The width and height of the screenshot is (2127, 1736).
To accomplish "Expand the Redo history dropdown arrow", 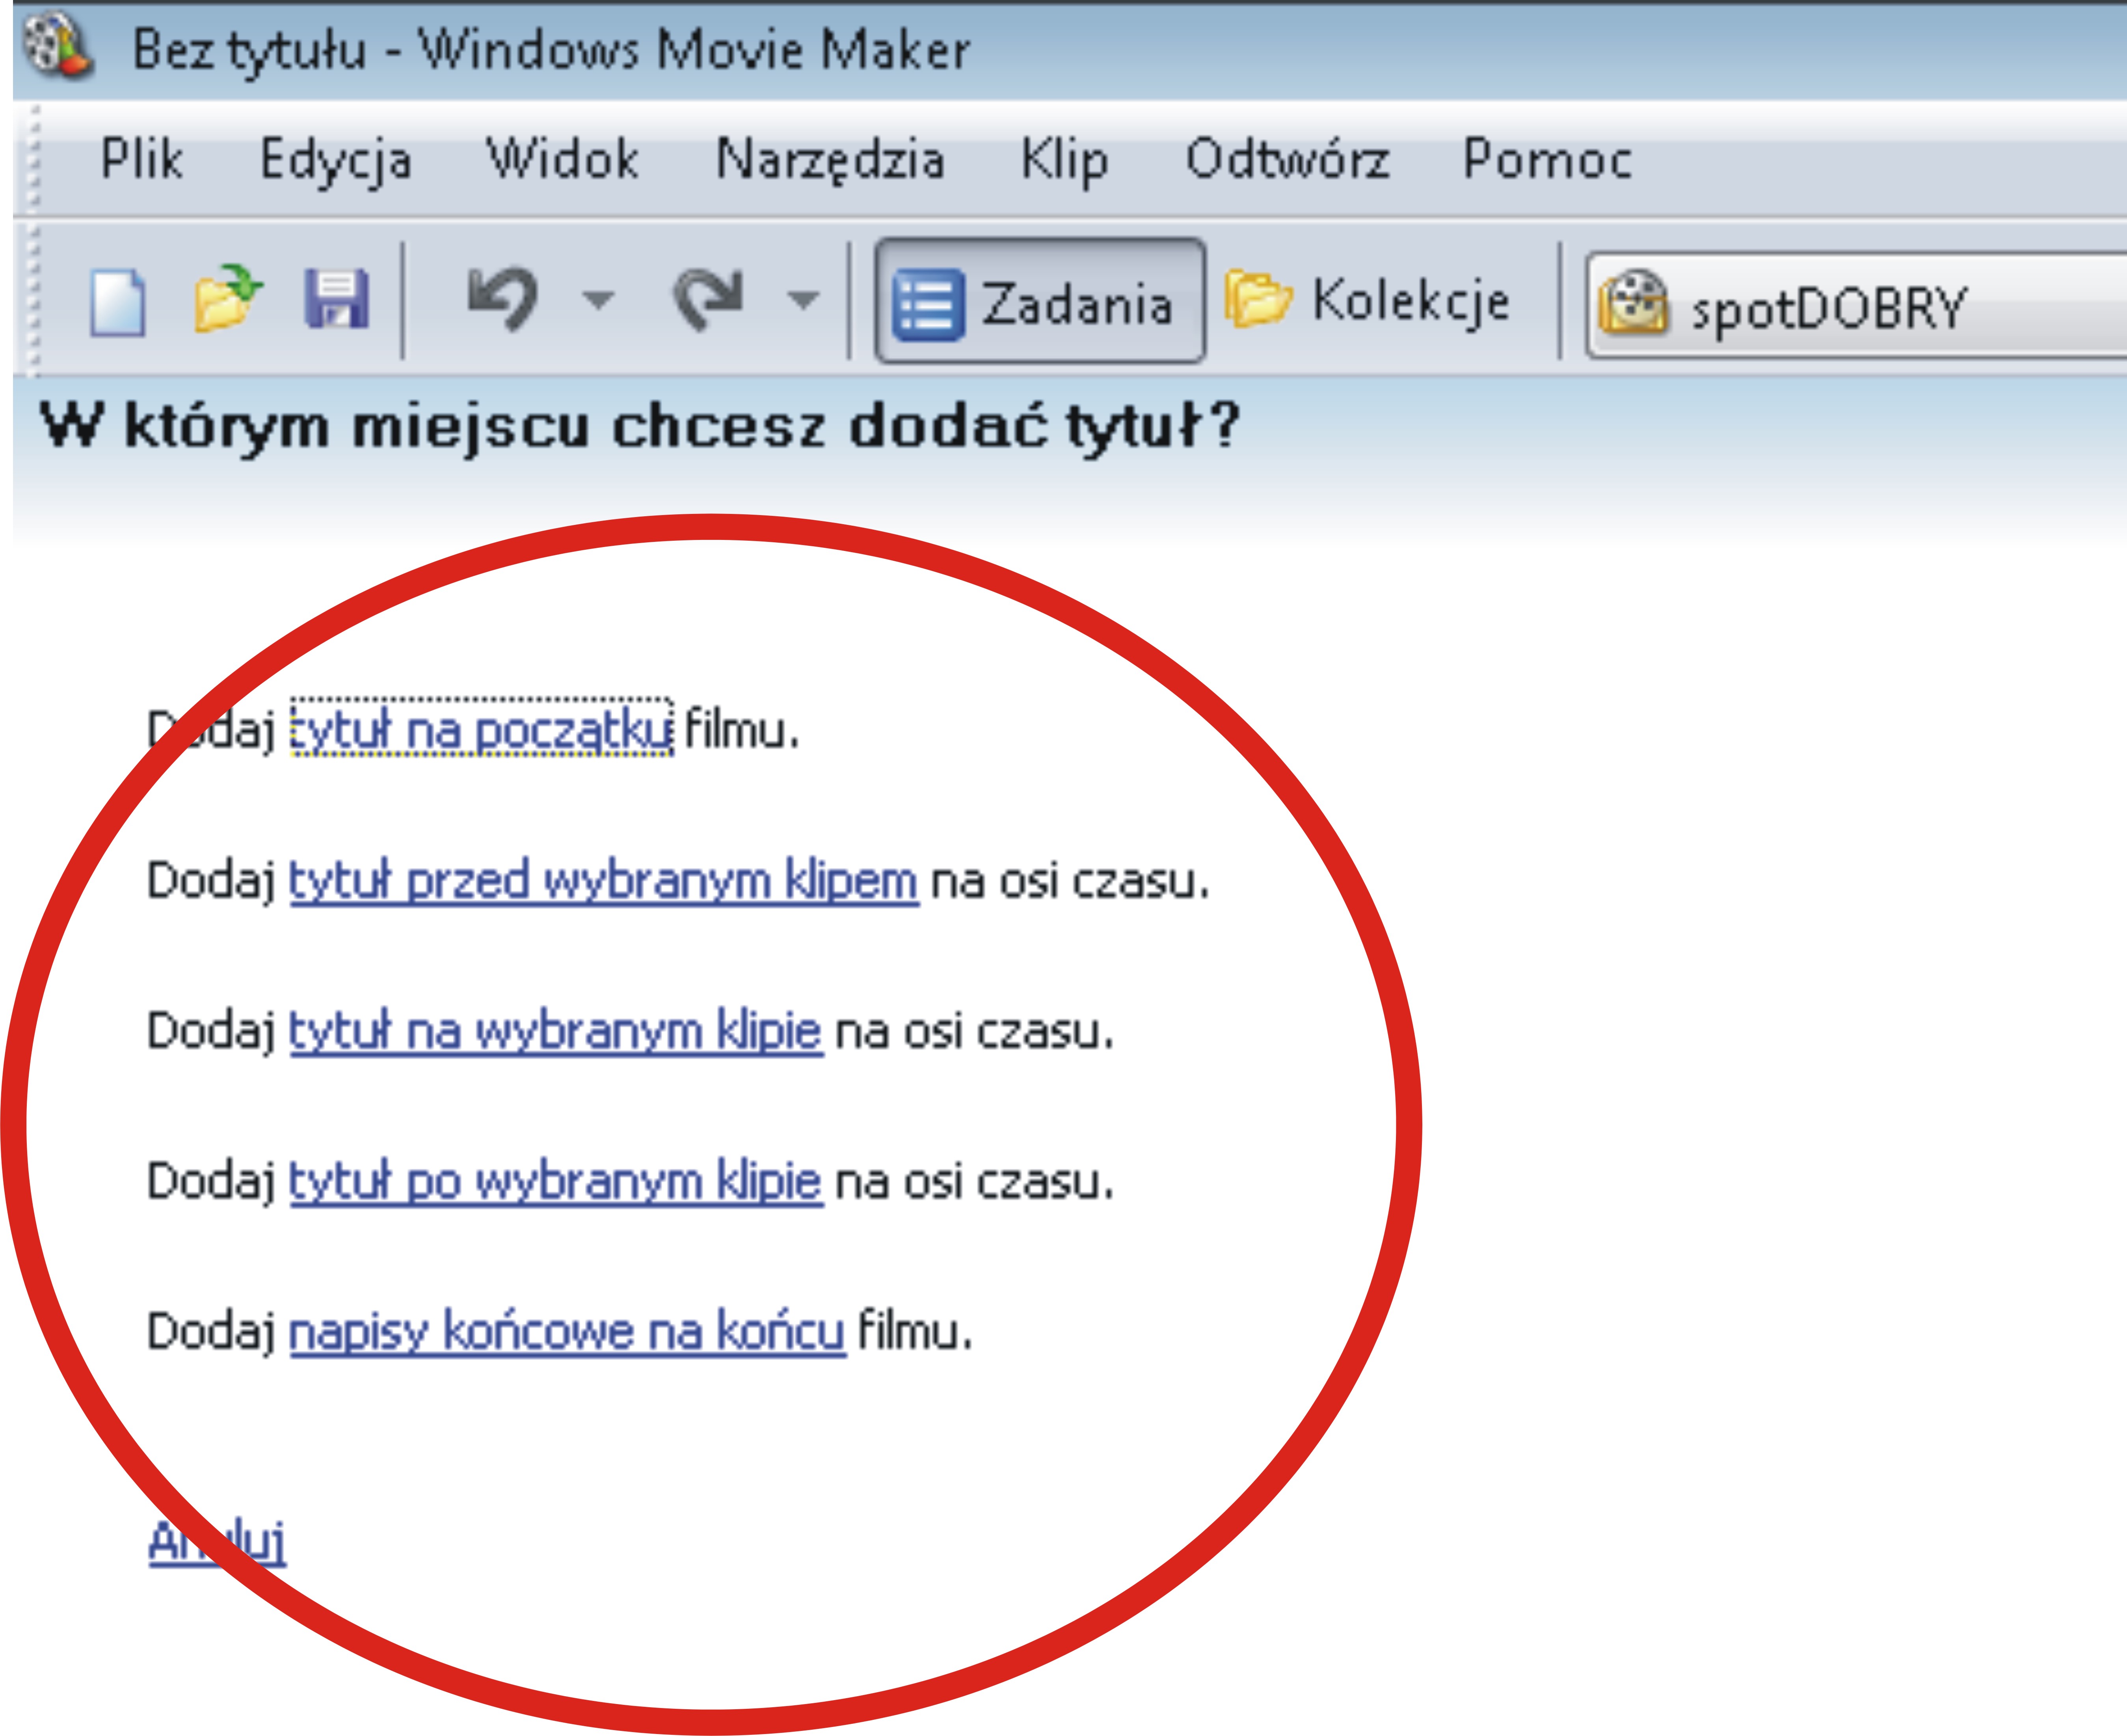I will click(x=803, y=299).
